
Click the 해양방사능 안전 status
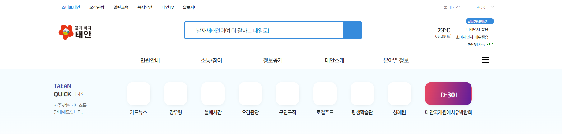[481, 45]
